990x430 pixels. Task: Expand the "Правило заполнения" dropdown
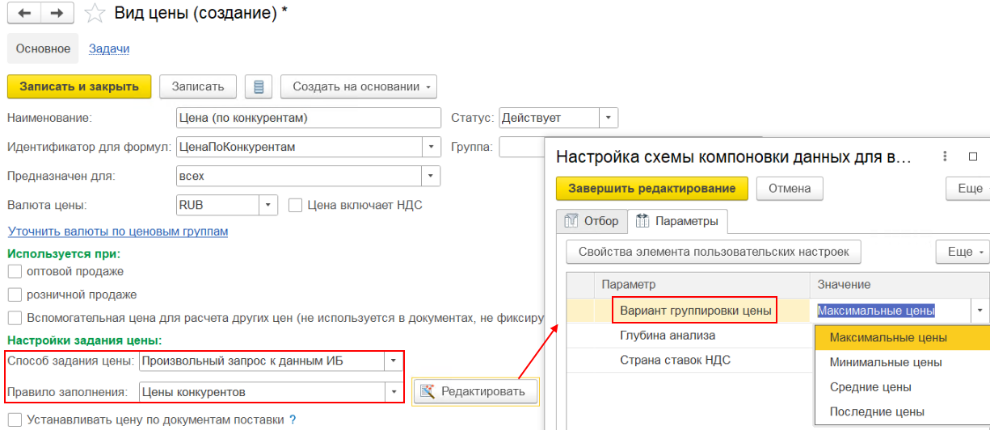point(394,392)
